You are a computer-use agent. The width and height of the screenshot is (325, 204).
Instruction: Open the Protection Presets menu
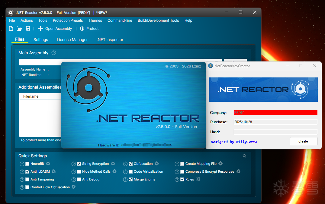(x=68, y=20)
